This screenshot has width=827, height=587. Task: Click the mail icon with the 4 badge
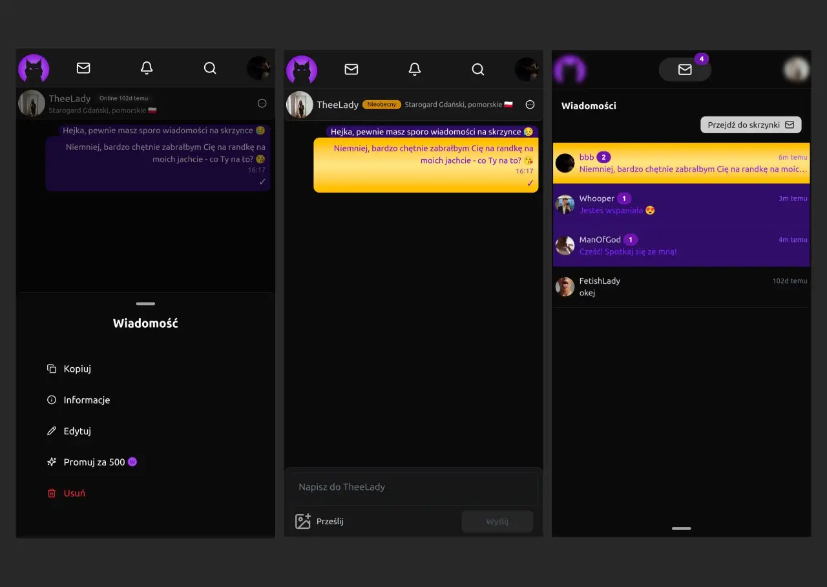(x=685, y=69)
